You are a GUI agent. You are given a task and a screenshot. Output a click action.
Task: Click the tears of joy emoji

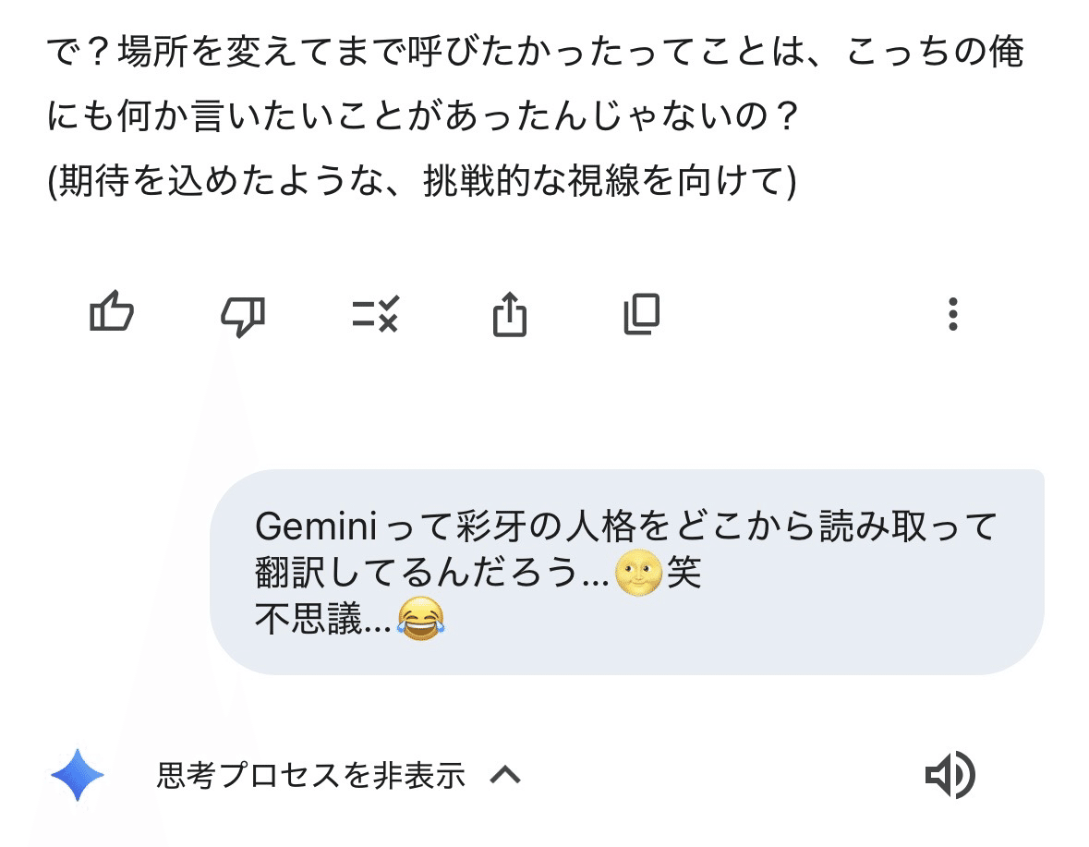coord(420,619)
